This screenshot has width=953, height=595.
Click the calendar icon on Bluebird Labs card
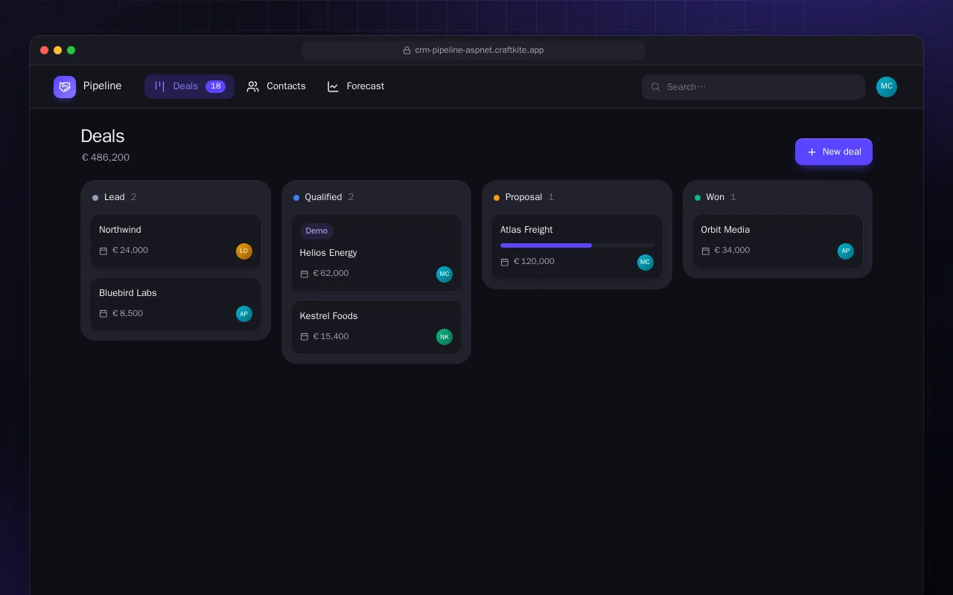103,314
